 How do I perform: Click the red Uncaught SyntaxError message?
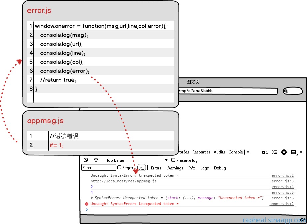pos(135,204)
